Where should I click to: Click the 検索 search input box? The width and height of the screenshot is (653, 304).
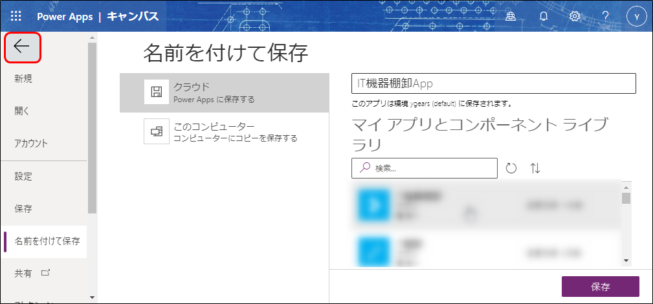click(425, 168)
